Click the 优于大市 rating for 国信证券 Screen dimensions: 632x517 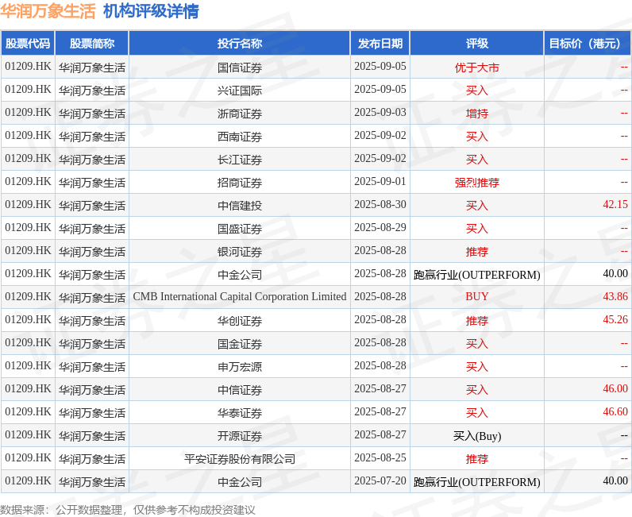(x=477, y=67)
